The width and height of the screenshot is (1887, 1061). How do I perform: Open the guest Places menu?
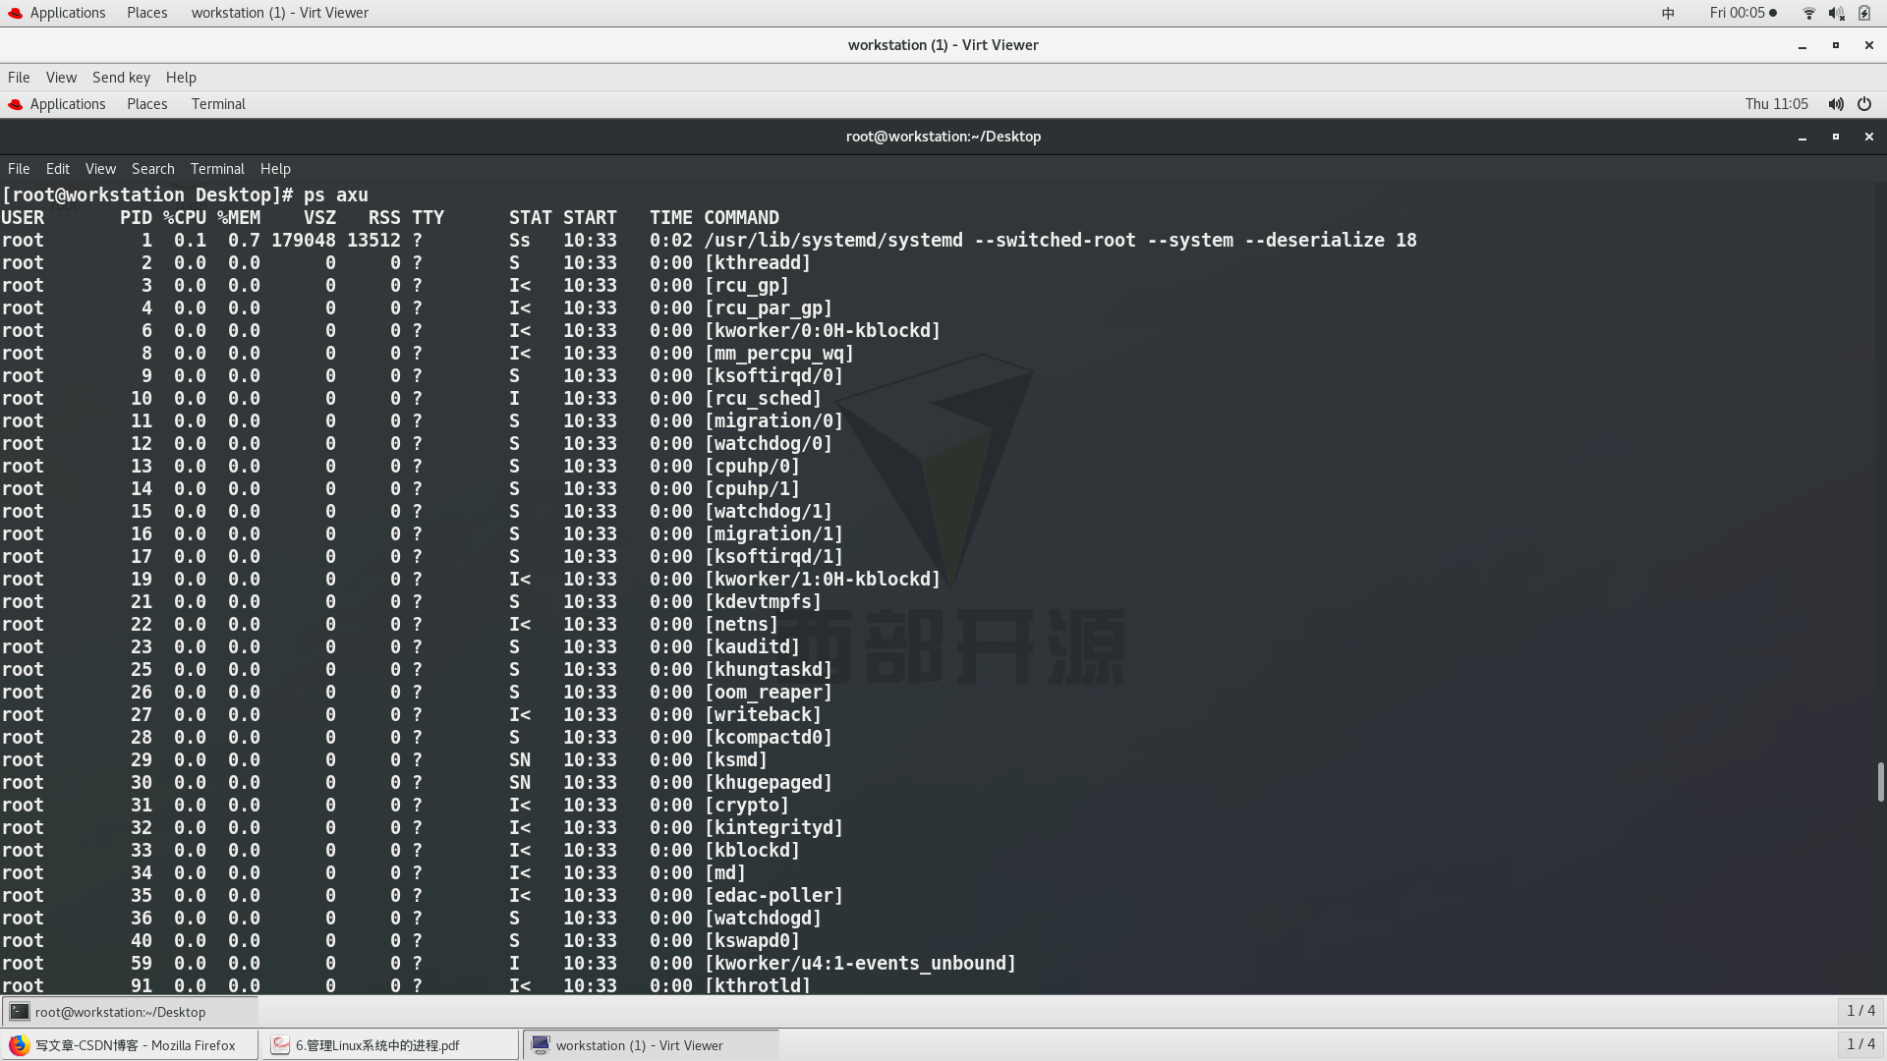[x=146, y=104]
